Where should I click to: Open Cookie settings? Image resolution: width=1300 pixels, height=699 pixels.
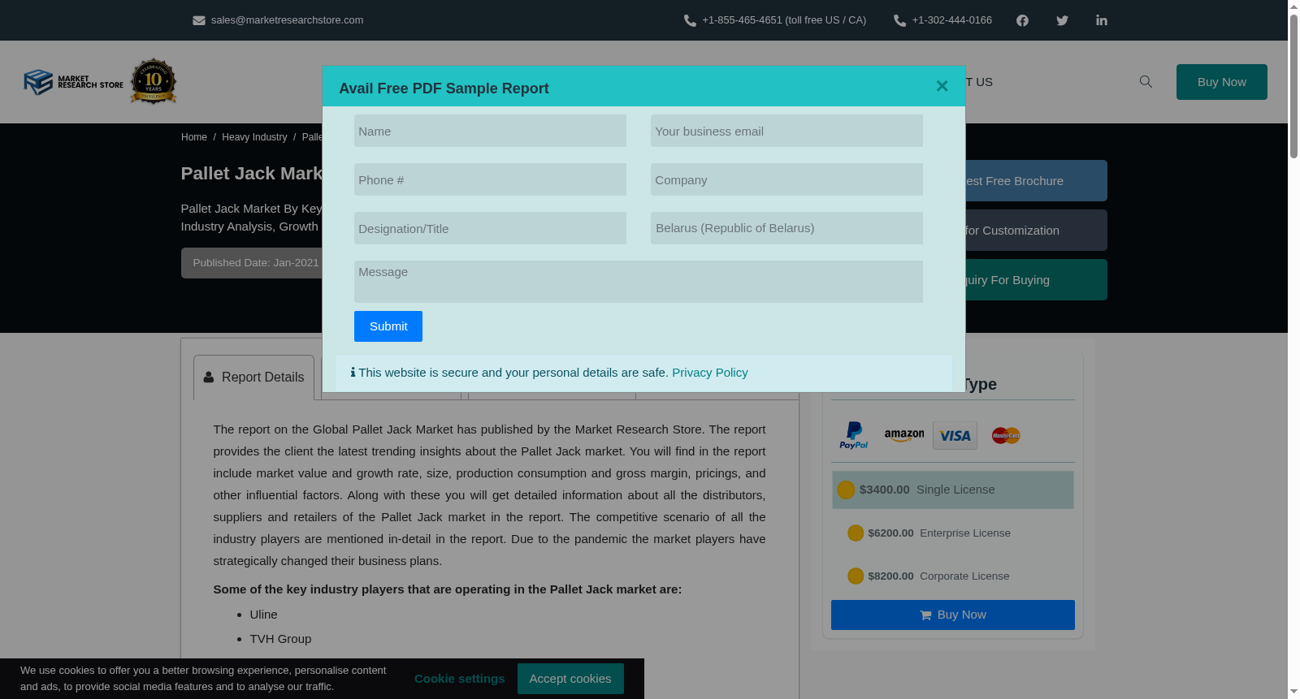coord(459,679)
